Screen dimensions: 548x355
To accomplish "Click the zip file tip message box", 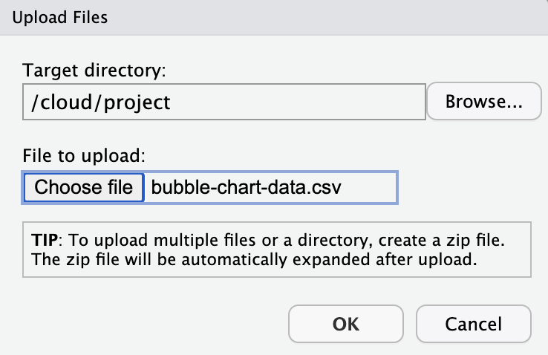I will [x=277, y=250].
